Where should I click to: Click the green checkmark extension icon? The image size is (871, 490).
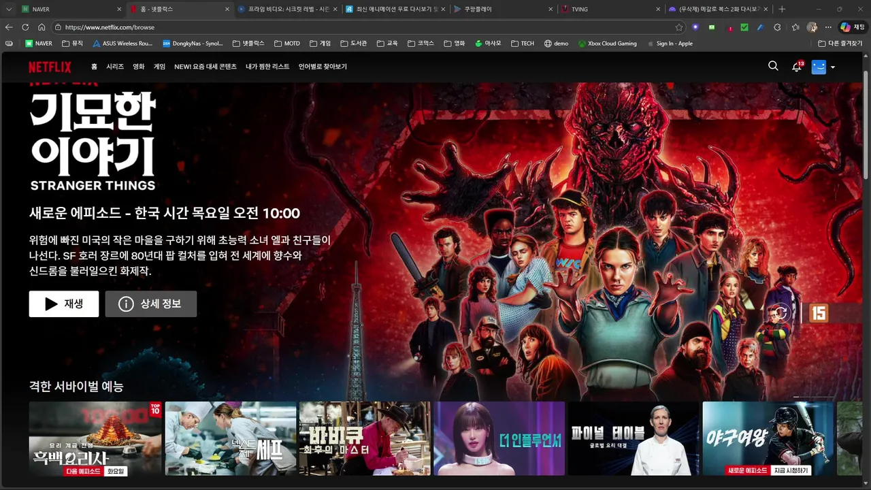pyautogui.click(x=744, y=27)
